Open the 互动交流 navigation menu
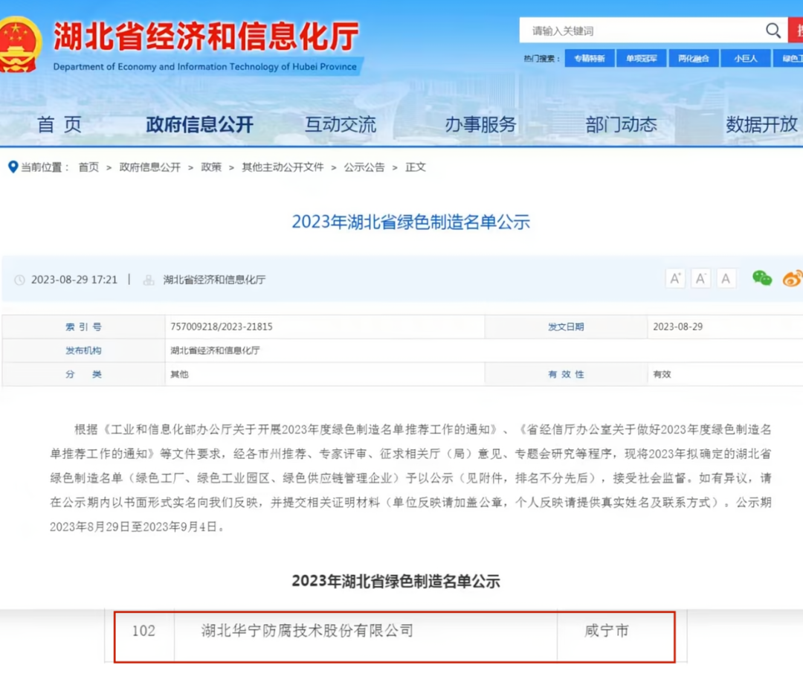The height and width of the screenshot is (694, 803). [x=341, y=125]
